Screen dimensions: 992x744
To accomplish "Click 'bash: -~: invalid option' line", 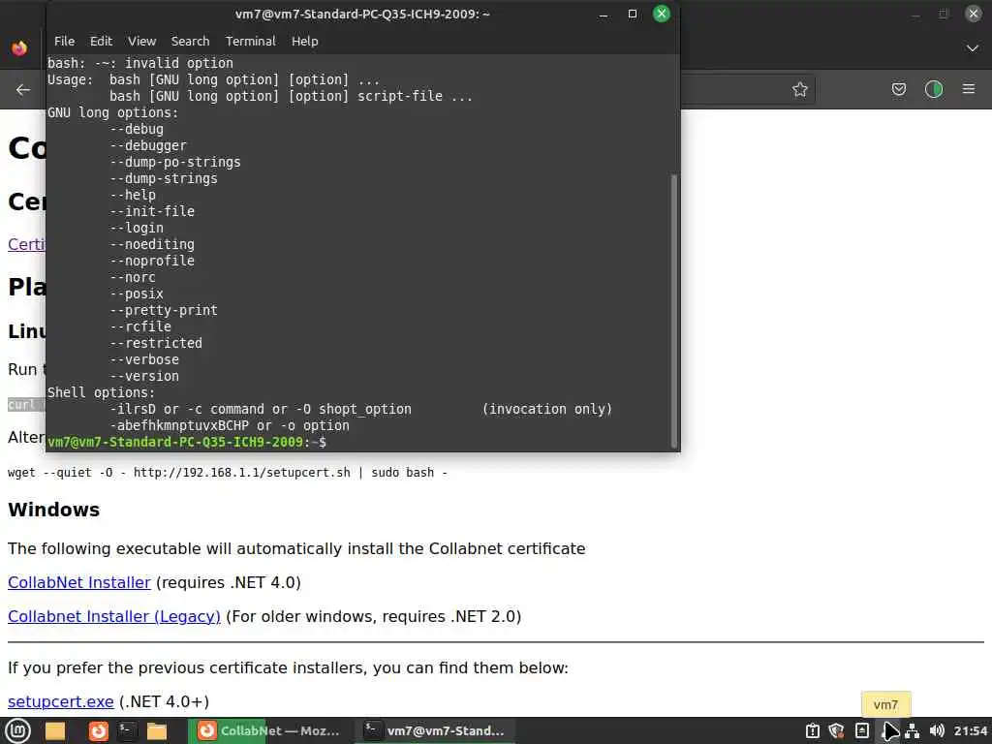I will (x=140, y=63).
